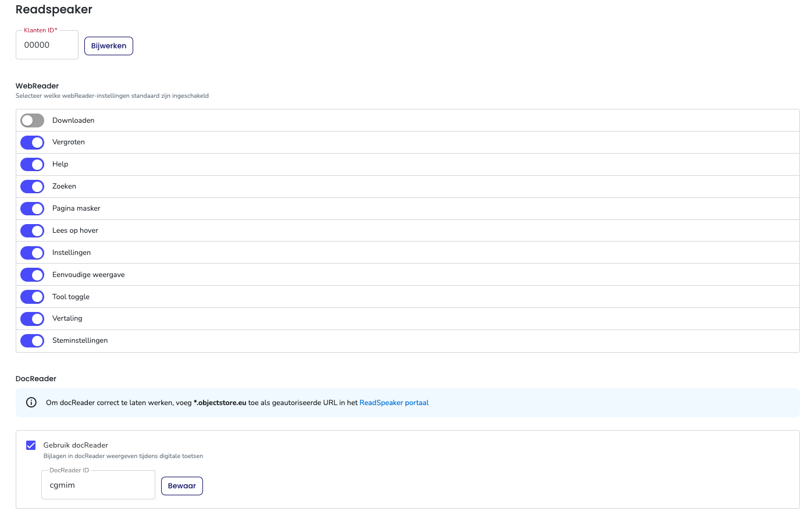Switch off Tool toggle option
Screen dimensions: 812x518
[32, 297]
